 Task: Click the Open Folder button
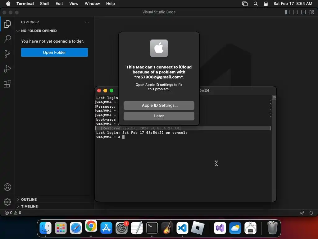pos(54,52)
